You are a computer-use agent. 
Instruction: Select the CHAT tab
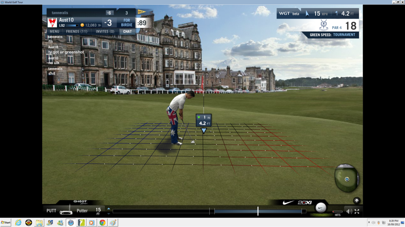click(x=127, y=32)
